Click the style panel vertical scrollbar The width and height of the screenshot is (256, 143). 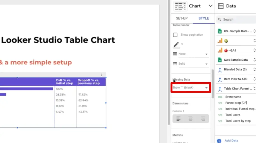point(212,84)
